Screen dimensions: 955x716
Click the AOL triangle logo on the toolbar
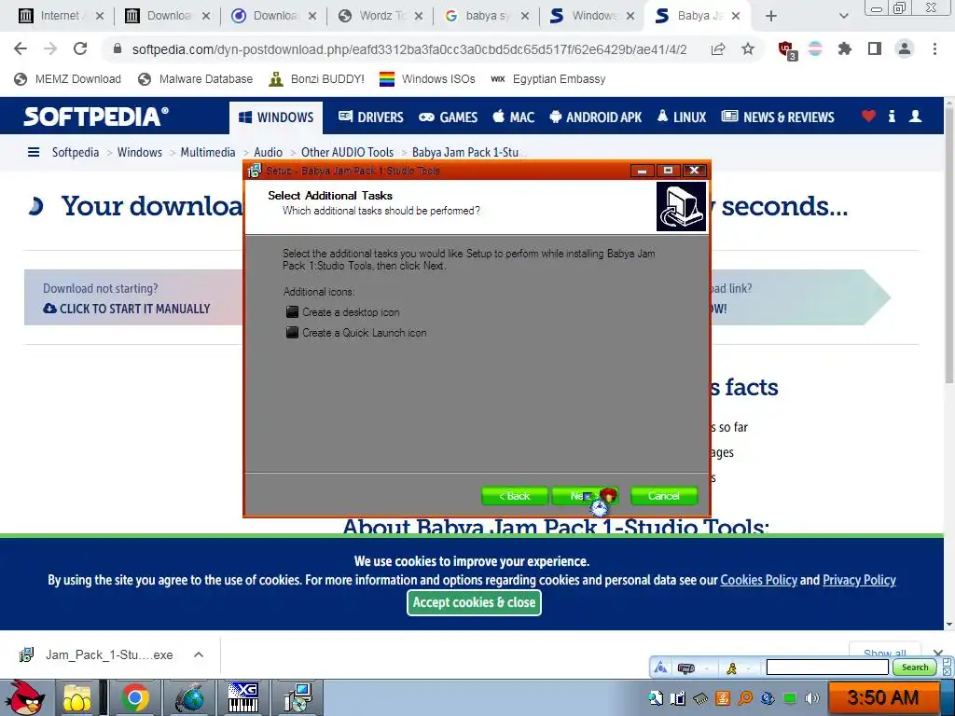[x=660, y=668]
